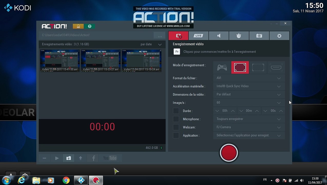Click the padlock license icon
Viewport: 327px width, 185px height.
click(x=78, y=26)
